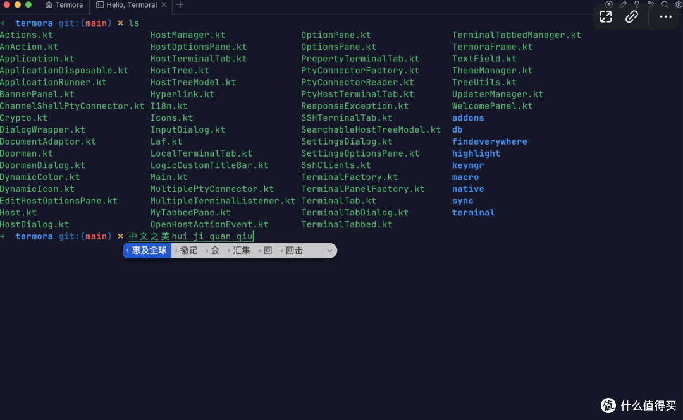Enter fullscreen using the expand arrows icon
This screenshot has width=683, height=420.
click(606, 16)
